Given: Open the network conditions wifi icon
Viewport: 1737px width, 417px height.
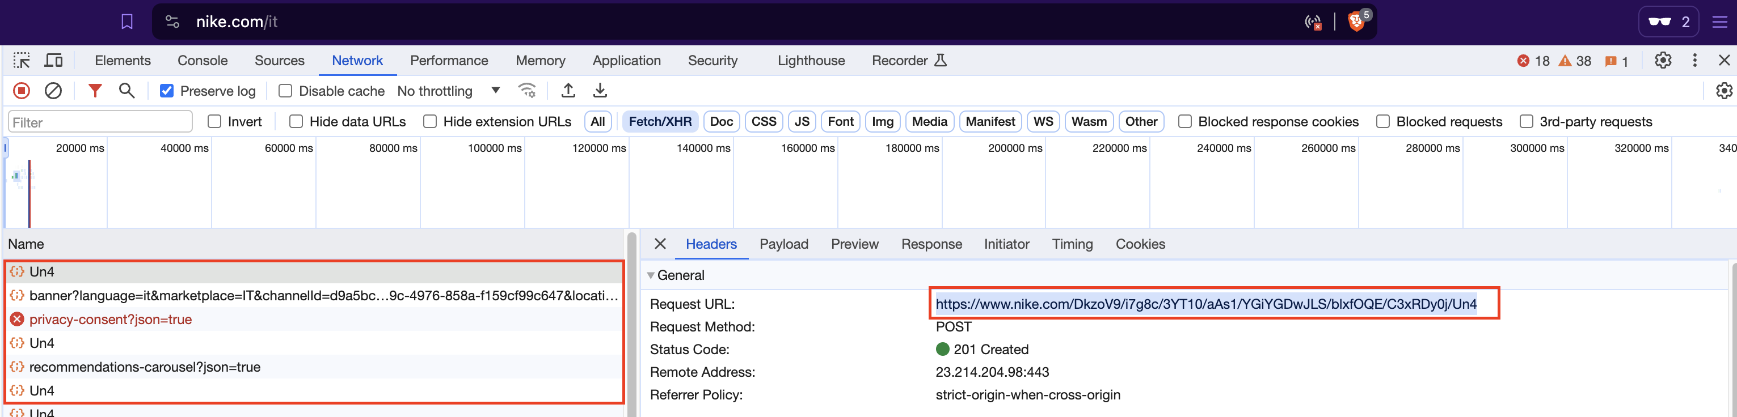Looking at the screenshot, I should pos(526,90).
